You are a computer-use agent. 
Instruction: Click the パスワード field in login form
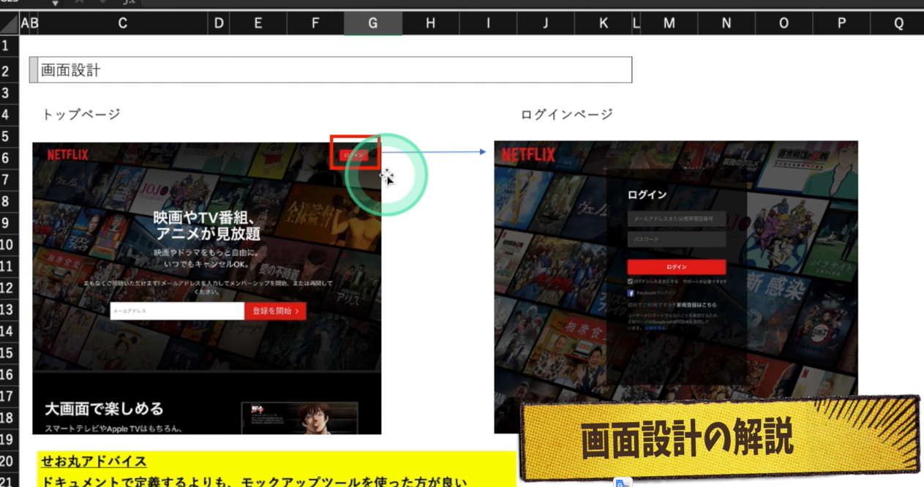pyautogui.click(x=677, y=239)
